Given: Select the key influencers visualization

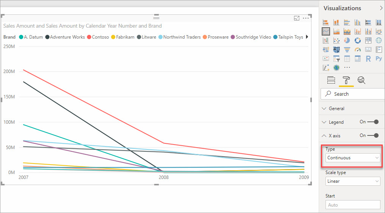Looking at the screenshot, I should click(326, 68).
